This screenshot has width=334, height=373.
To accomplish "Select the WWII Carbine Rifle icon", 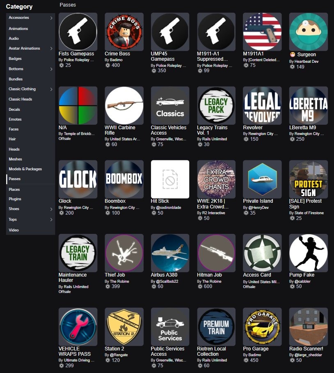I will coord(124,105).
